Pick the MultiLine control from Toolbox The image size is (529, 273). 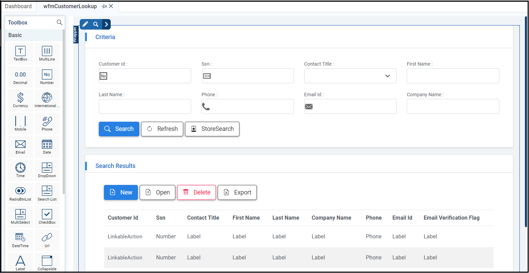[47, 53]
